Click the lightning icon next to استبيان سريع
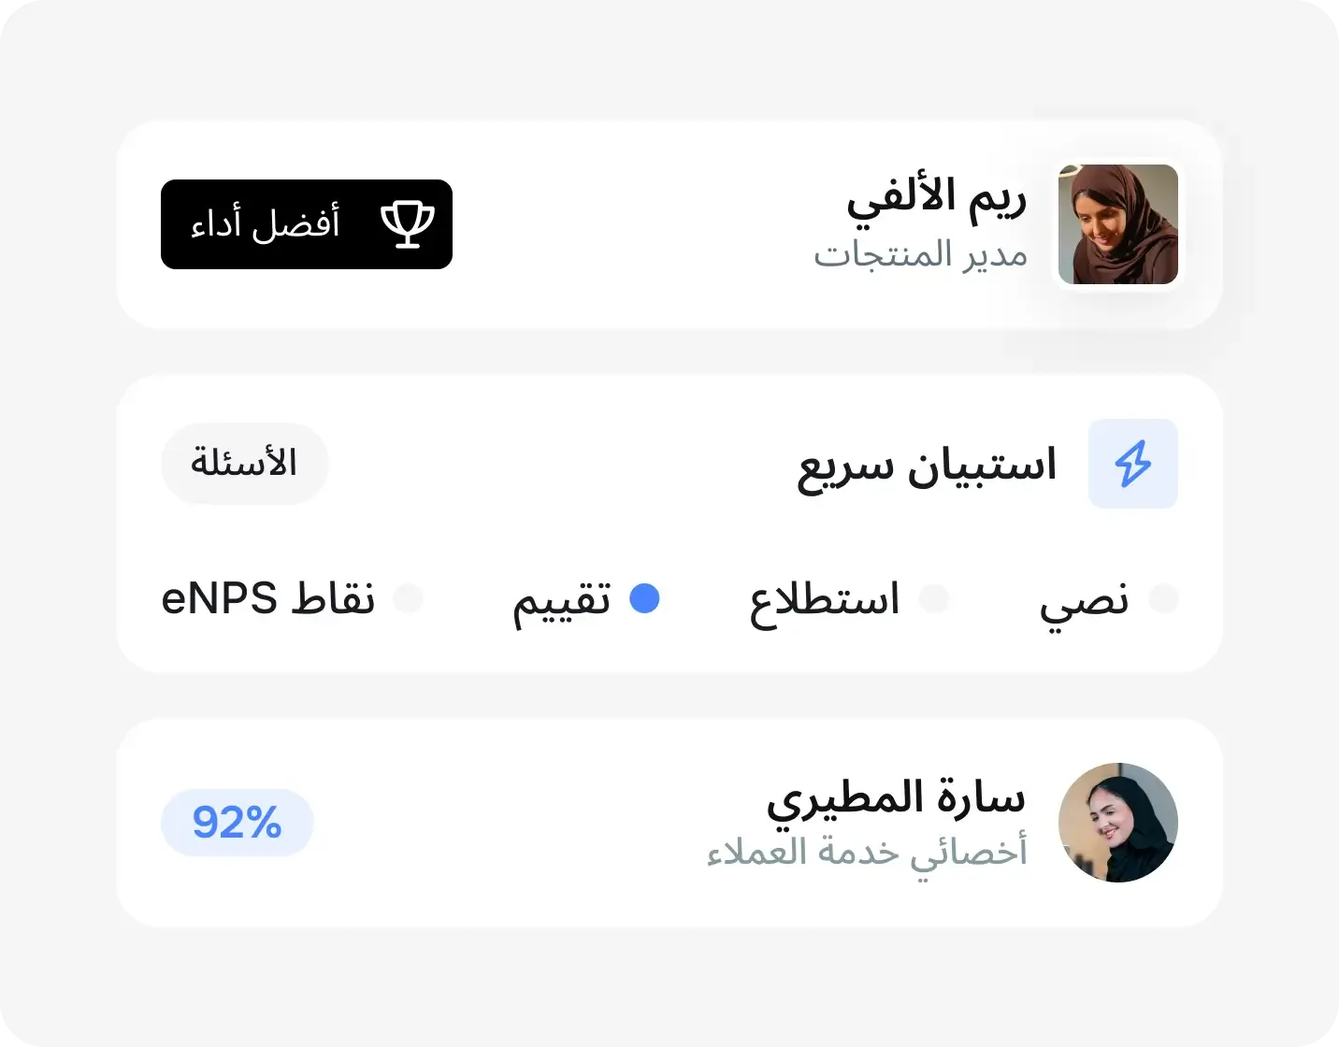Screen dimensions: 1339x1047 [x=1132, y=463]
